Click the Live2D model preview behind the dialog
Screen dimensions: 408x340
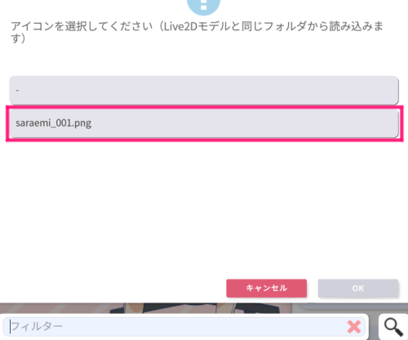(x=174, y=308)
